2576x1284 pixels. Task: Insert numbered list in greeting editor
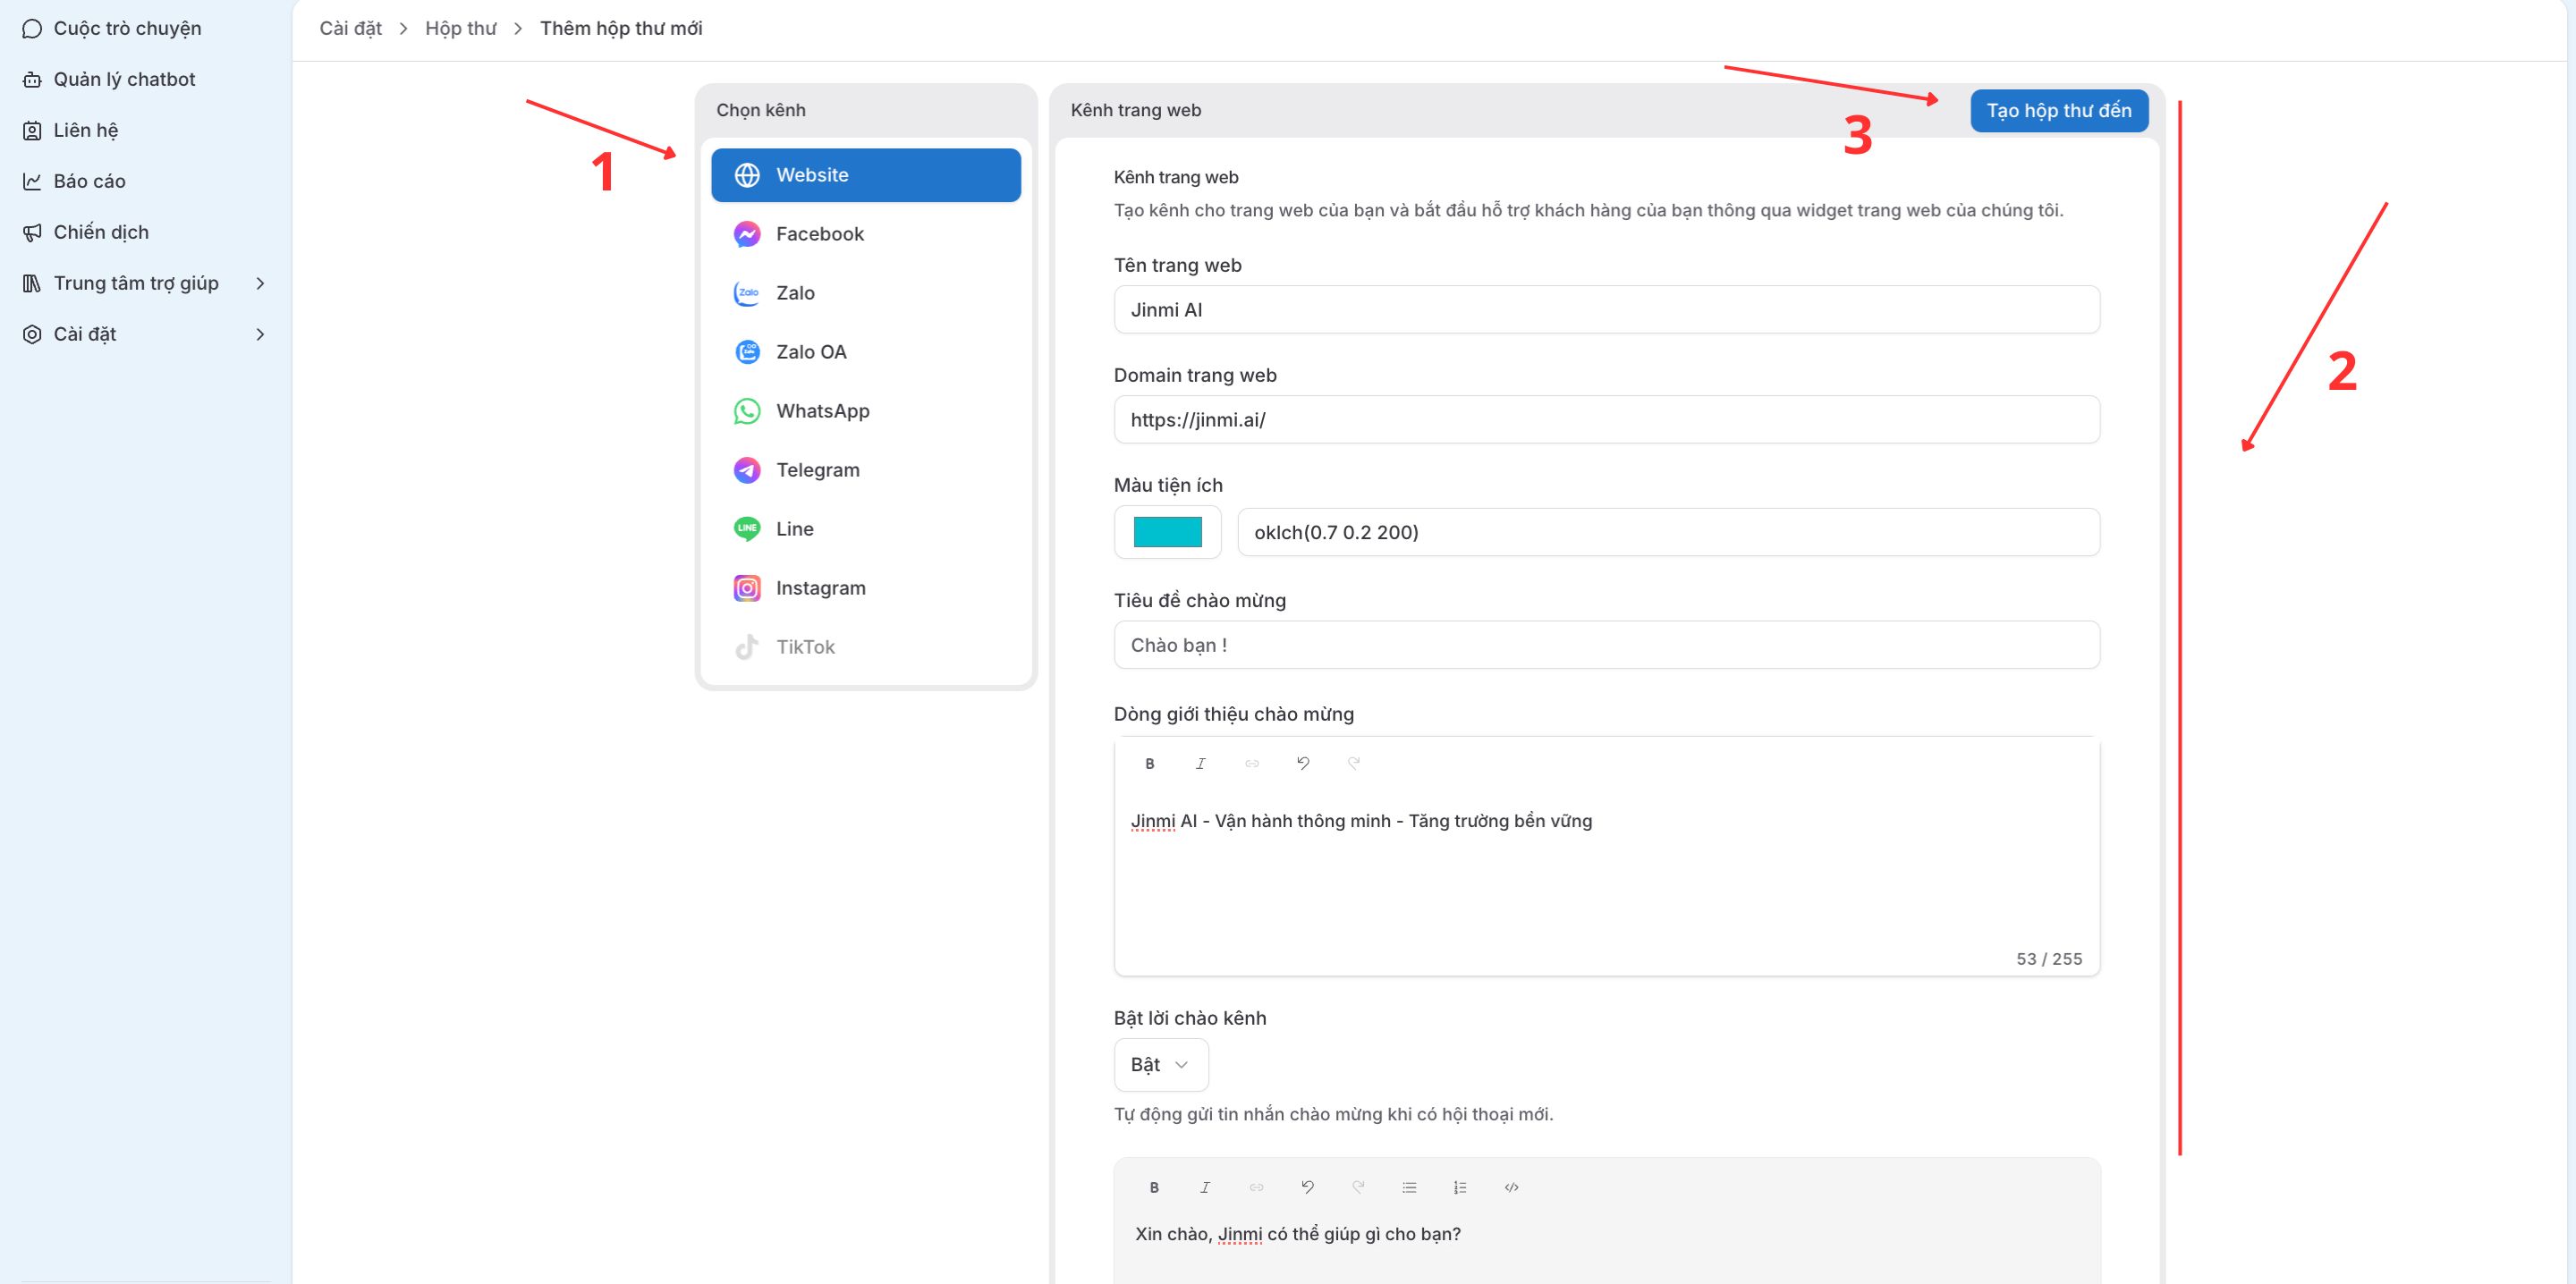tap(1460, 1187)
